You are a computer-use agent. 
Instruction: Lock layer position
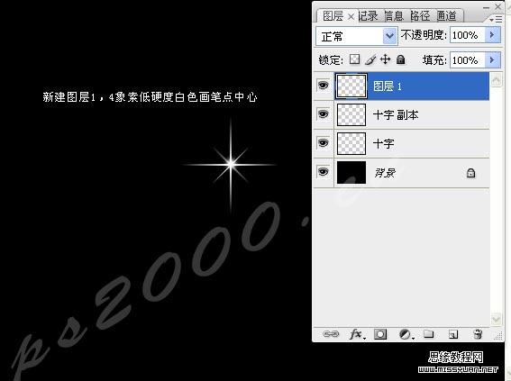coord(385,59)
